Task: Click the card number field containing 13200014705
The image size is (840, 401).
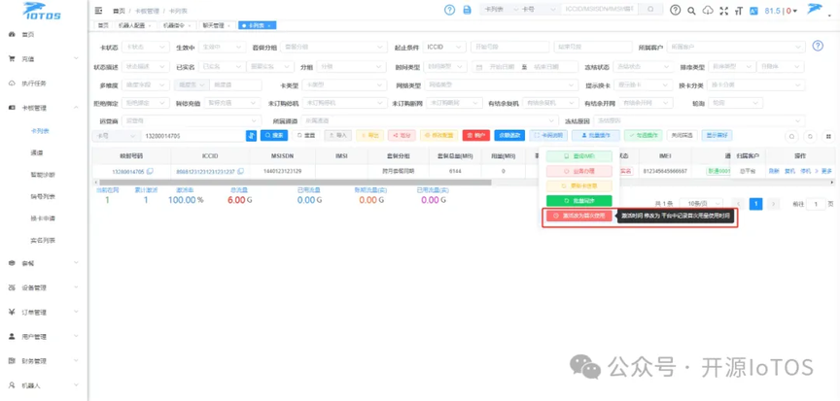Action: pyautogui.click(x=192, y=136)
